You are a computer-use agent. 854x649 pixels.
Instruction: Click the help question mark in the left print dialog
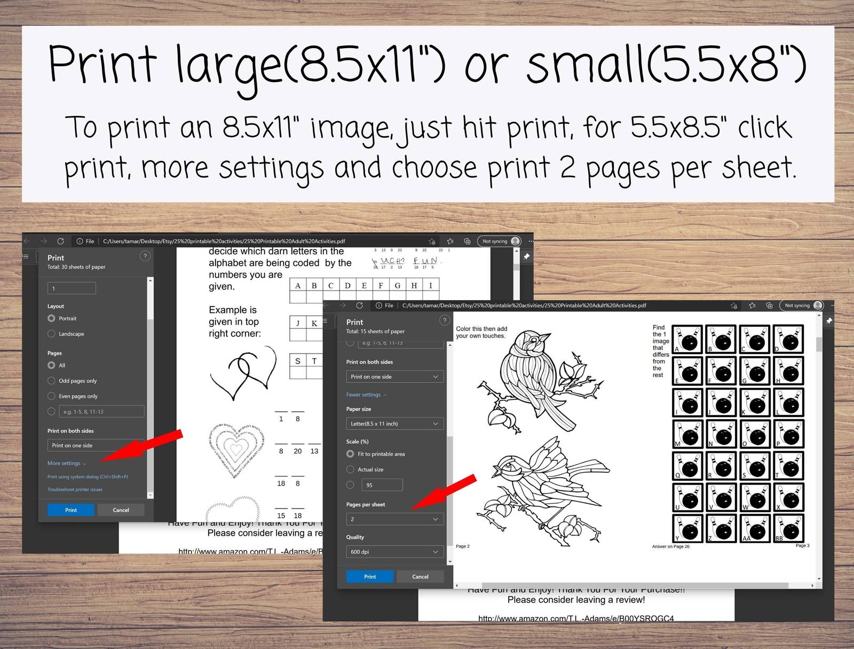pyautogui.click(x=145, y=256)
